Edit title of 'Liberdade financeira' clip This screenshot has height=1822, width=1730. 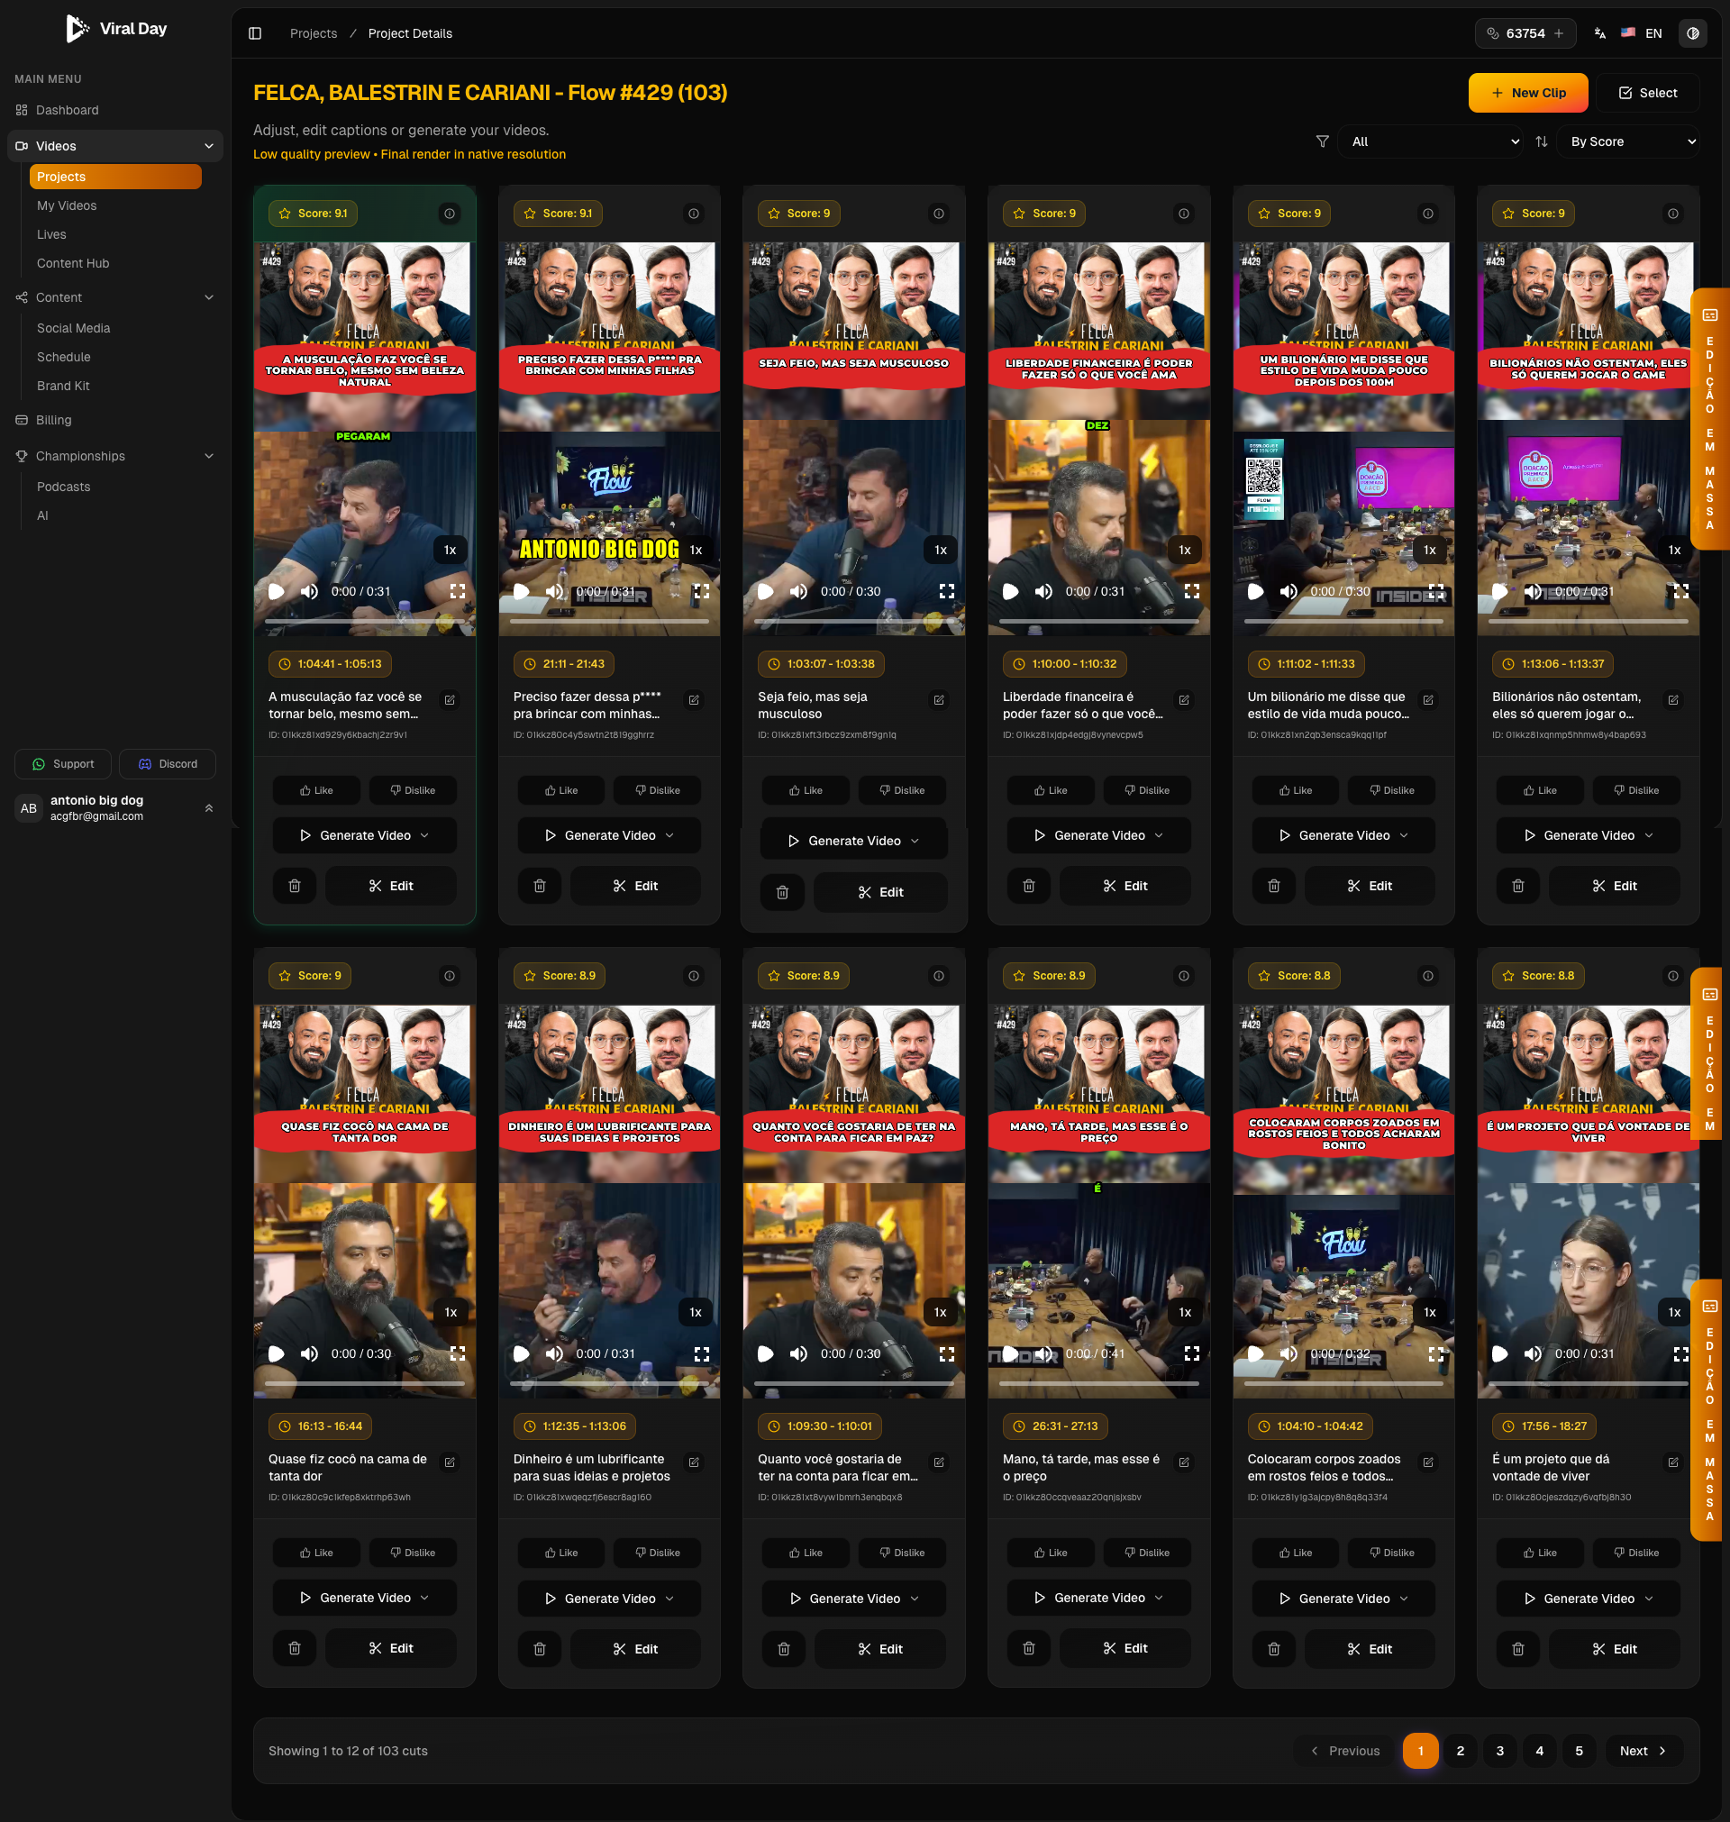tap(1183, 700)
